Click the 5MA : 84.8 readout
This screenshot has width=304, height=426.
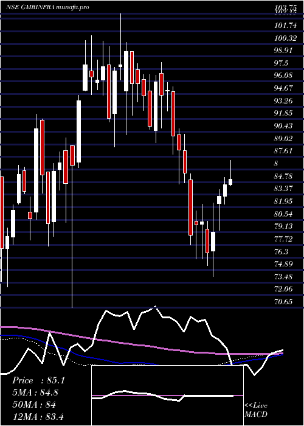click(x=35, y=393)
